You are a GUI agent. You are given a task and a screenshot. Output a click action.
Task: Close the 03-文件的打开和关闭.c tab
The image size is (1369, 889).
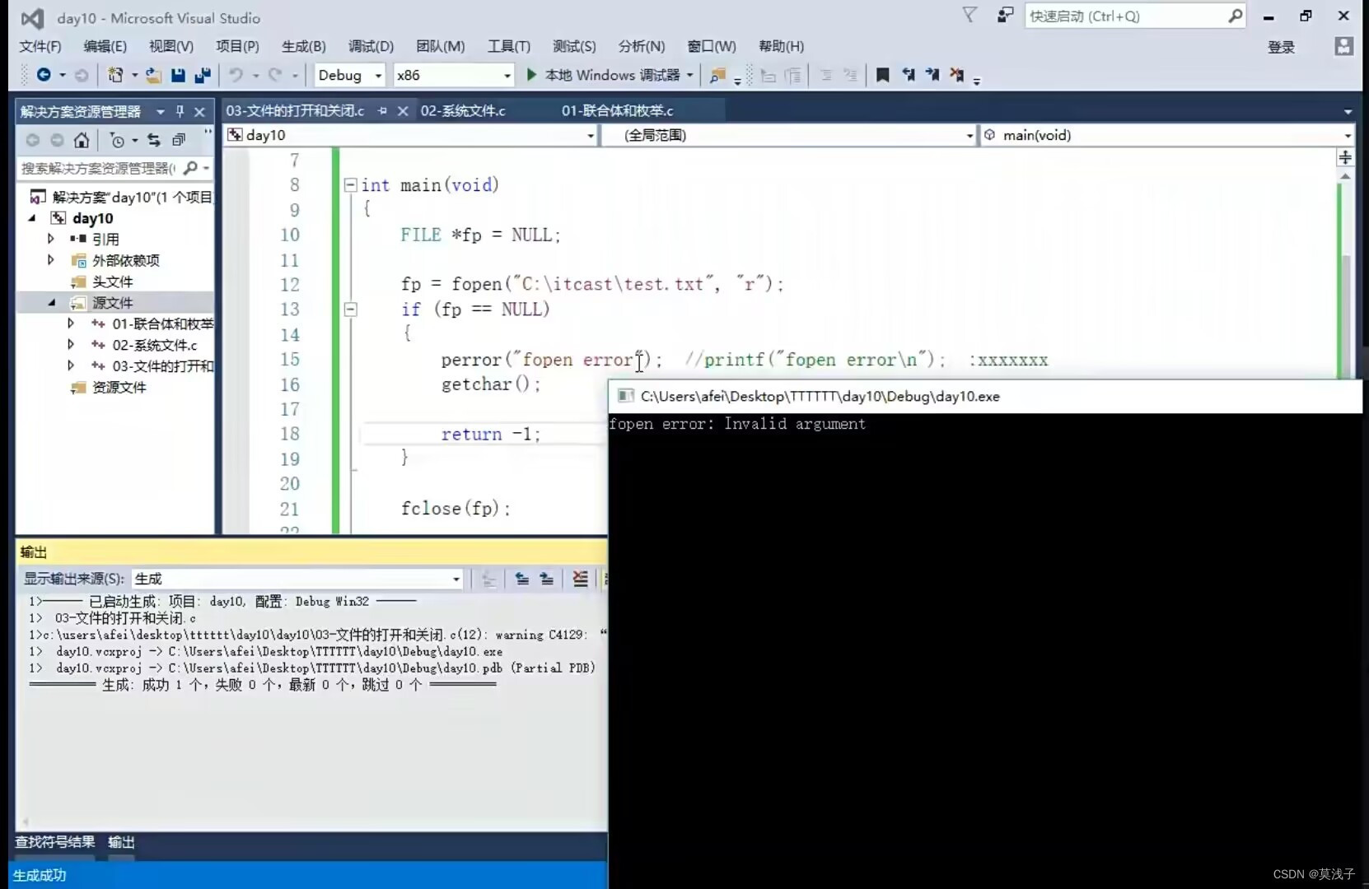(403, 110)
